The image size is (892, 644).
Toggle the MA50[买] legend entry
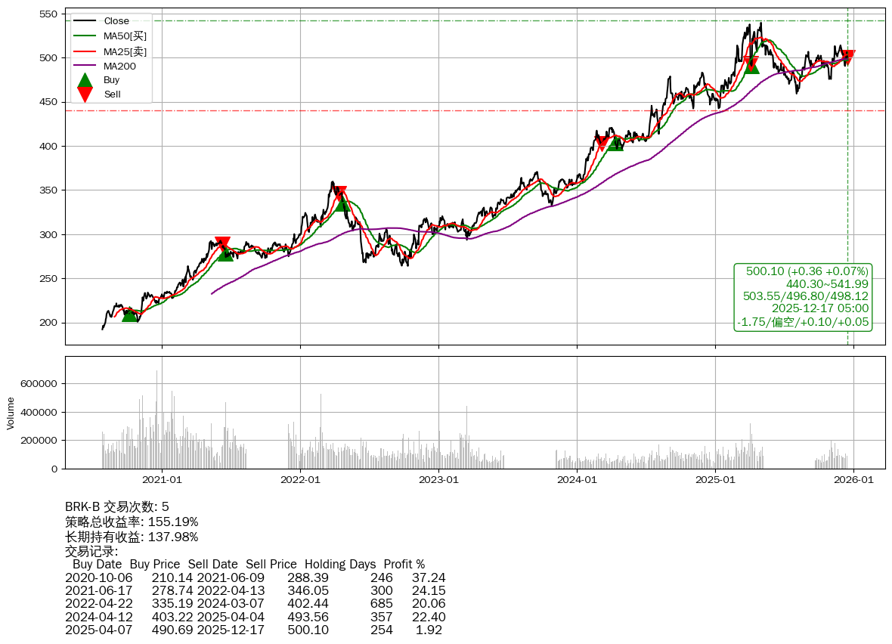(x=125, y=36)
